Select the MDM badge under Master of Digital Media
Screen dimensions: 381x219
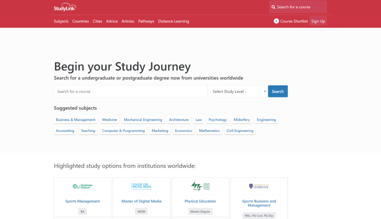pos(141,211)
